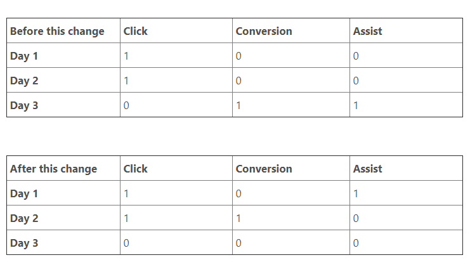Image resolution: width=470 pixels, height=274 pixels.
Task: Click Day 3 row label in Before table
Action: coord(24,105)
